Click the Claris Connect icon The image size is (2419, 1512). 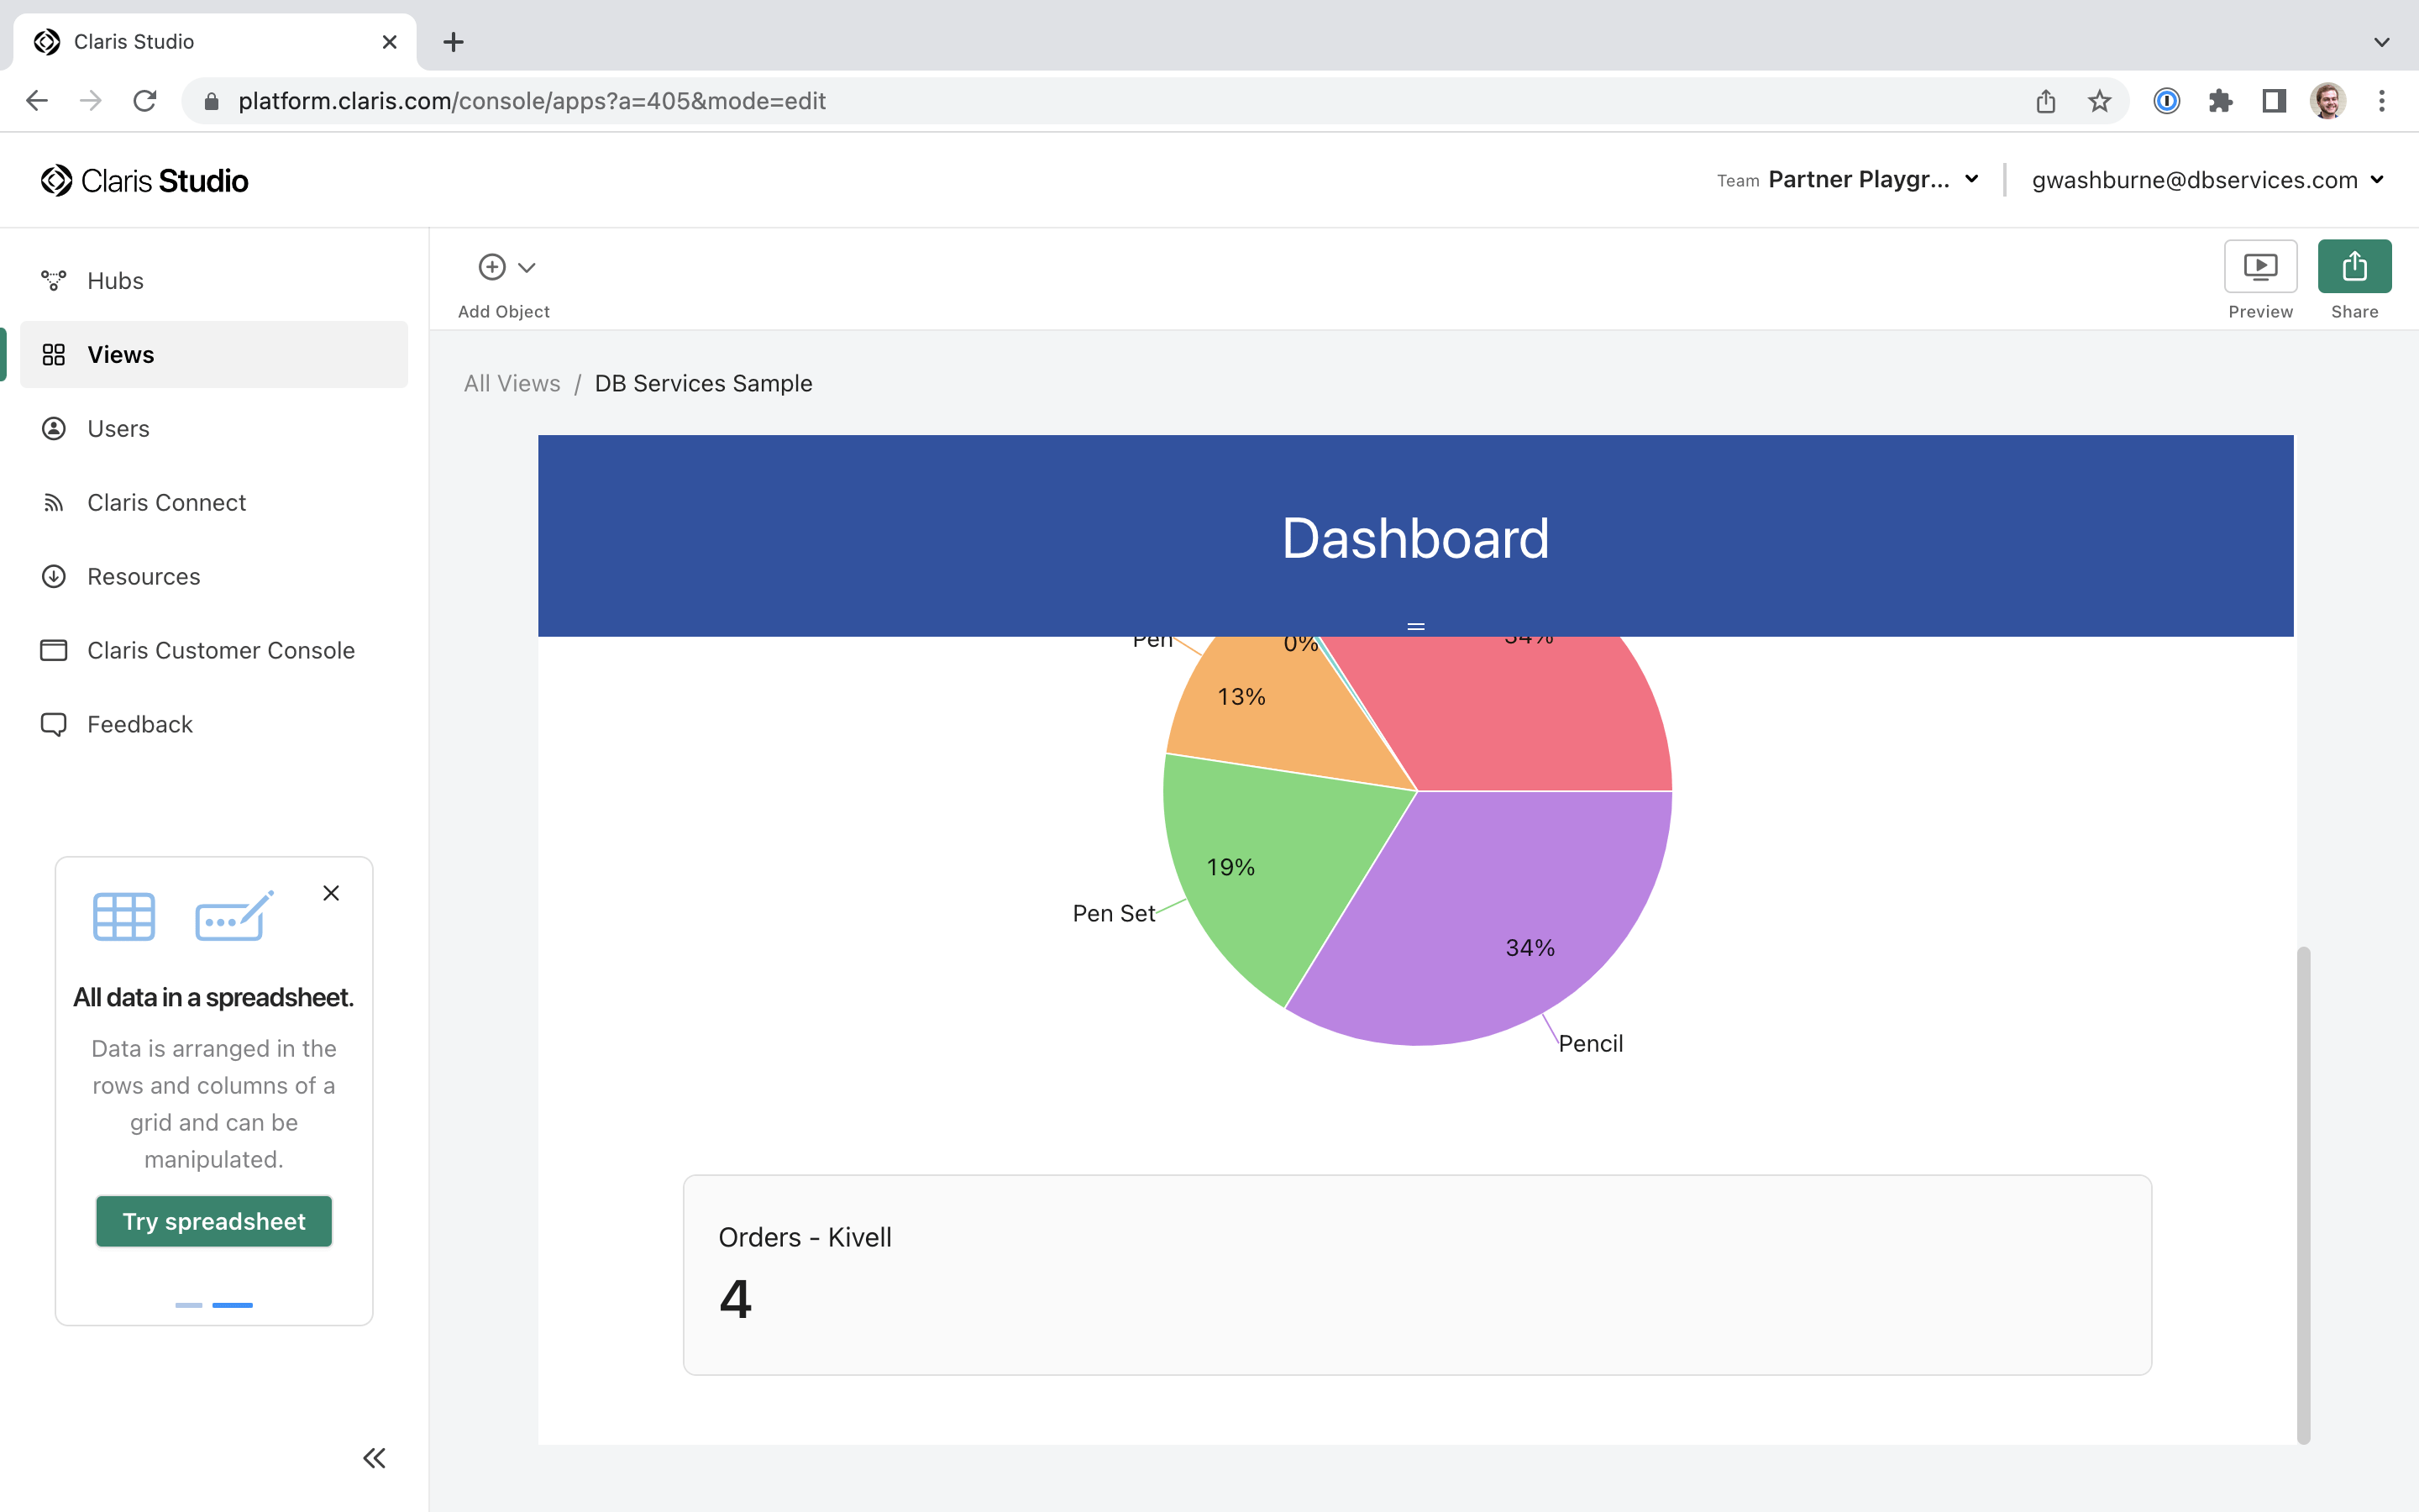(54, 501)
